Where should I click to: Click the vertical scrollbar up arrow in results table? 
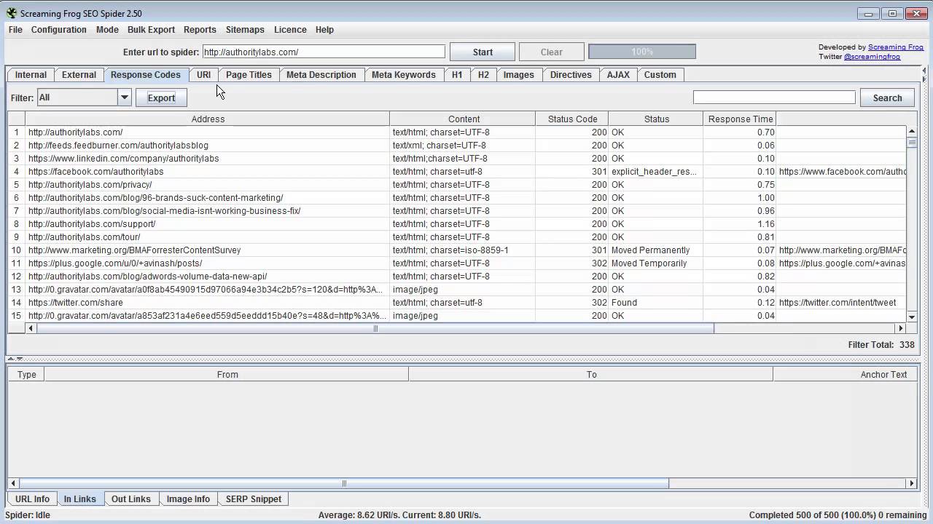coord(911,132)
